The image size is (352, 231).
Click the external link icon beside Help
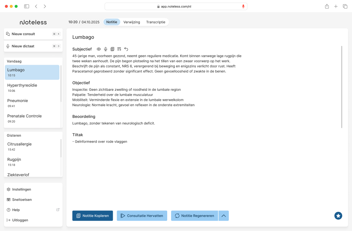[x=58, y=210]
